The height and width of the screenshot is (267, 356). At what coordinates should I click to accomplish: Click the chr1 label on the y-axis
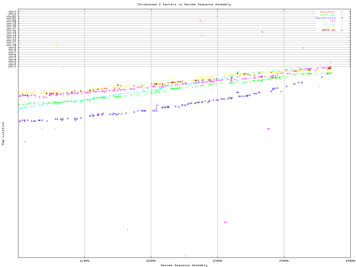pyautogui.click(x=12, y=66)
